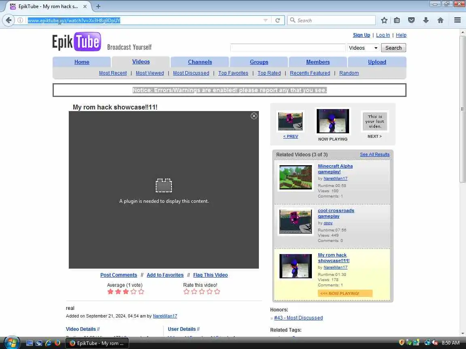Close the EpikTube browser tab

[85, 6]
